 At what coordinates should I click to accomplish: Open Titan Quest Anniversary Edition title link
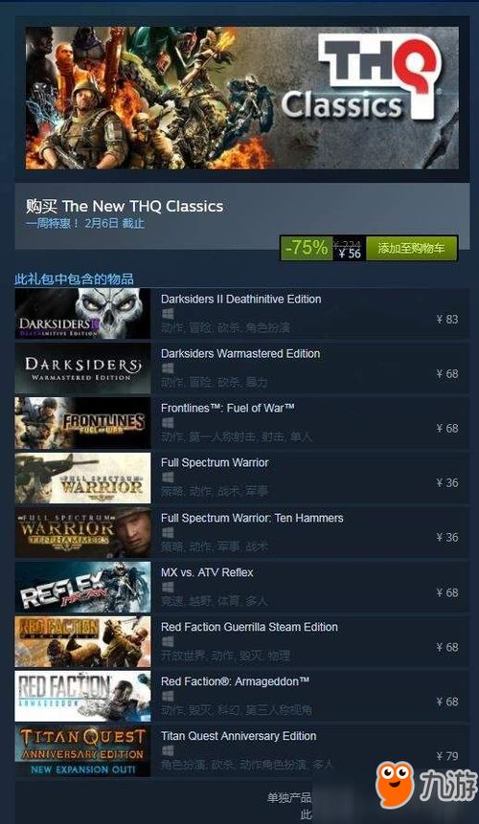(x=239, y=736)
